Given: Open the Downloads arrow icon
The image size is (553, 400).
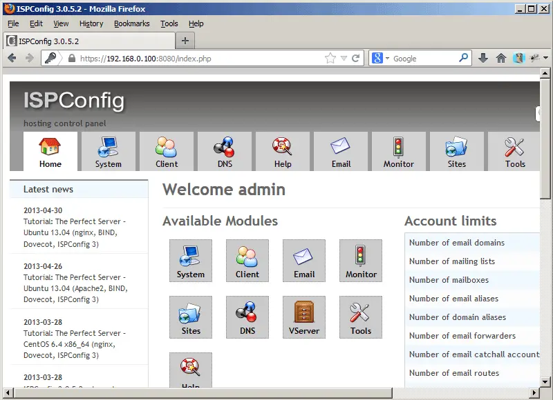Looking at the screenshot, I should (x=483, y=58).
